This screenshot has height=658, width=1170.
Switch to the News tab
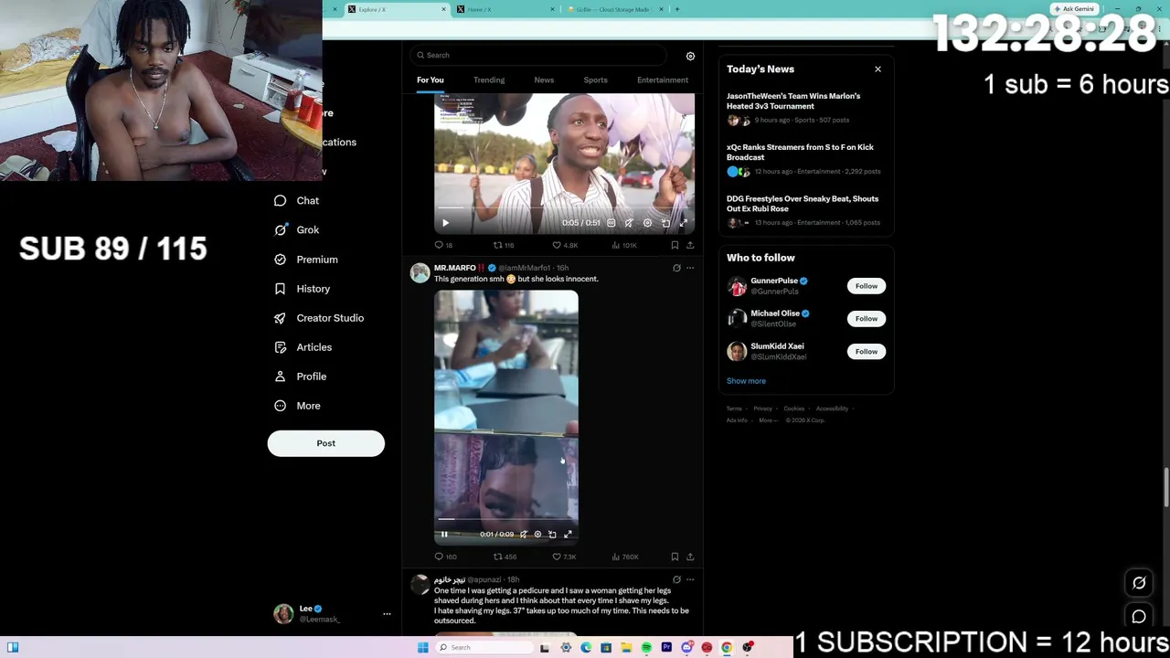(544, 80)
